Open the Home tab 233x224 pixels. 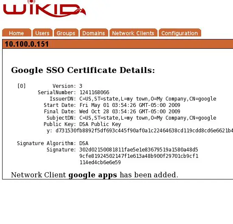[x=17, y=33]
